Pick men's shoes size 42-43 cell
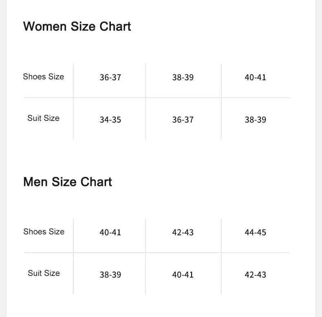 click(x=183, y=232)
